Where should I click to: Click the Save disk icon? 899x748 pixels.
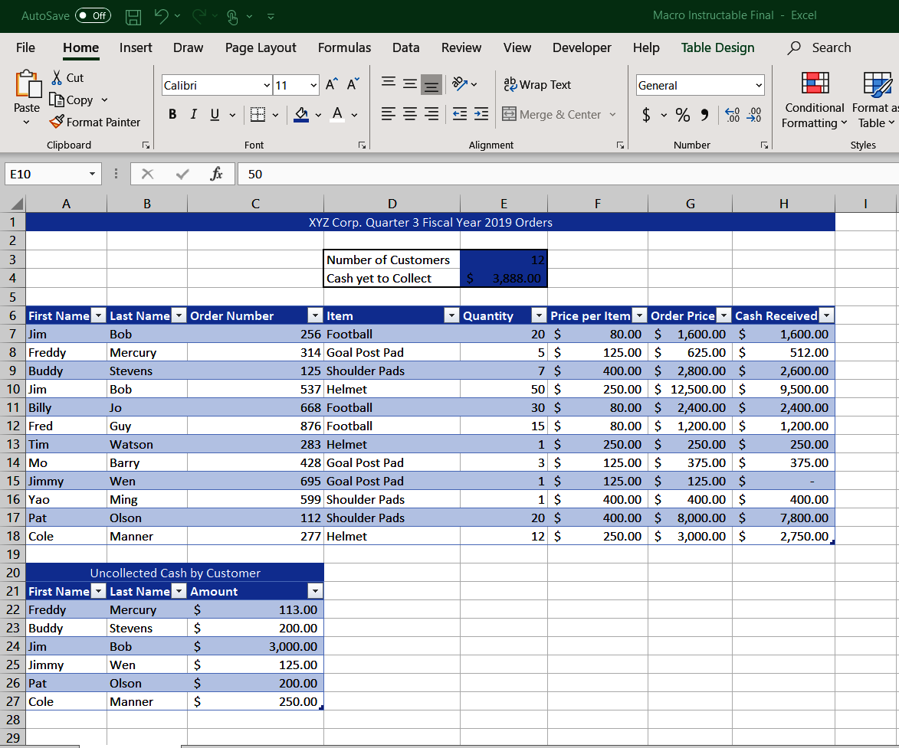click(x=133, y=17)
